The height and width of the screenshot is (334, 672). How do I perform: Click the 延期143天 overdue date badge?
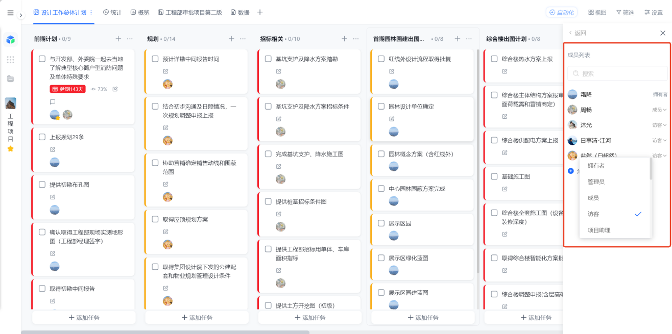pyautogui.click(x=67, y=89)
